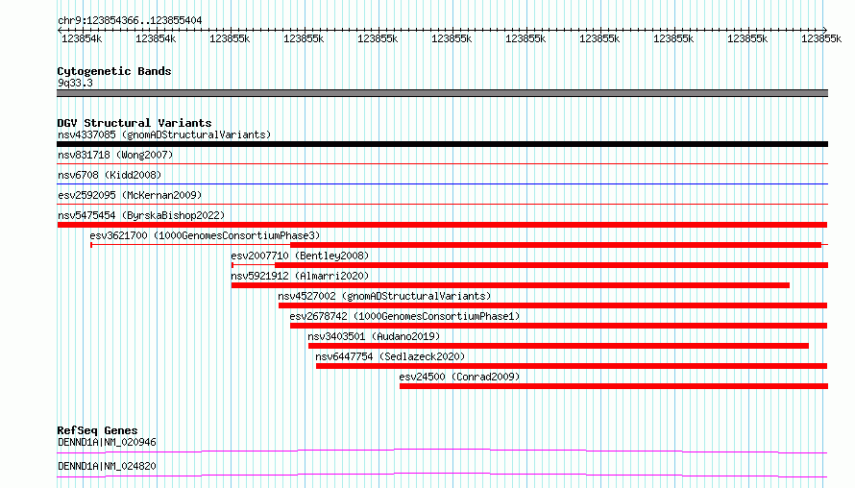The image size is (855, 488).
Task: Click red bar of esv2678742 variant
Action: [558, 326]
